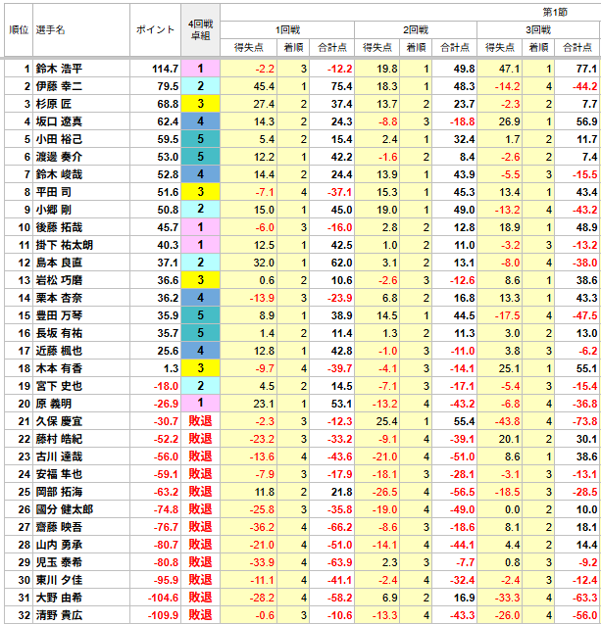Image resolution: width=601 pixels, height=624 pixels.
Task: Click the 順位 column header
Action: [x=19, y=29]
